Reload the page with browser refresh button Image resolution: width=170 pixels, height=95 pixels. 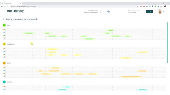coord(8,6)
